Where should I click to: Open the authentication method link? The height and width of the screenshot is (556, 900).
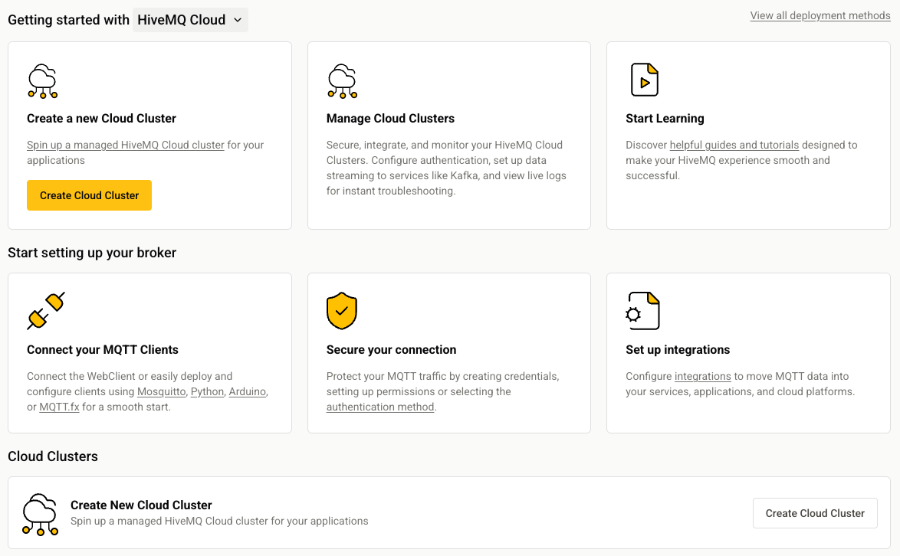point(380,407)
